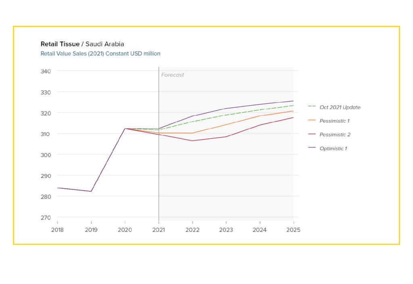Click the vertical forecast divider line at 2021
The width and height of the screenshot is (413, 284).
pyautogui.click(x=159, y=144)
